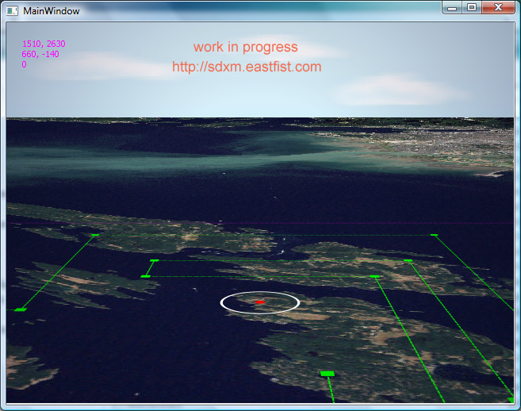Viewport: 521px width, 411px height.
Task: Select top-left corner marker of outer green rectangle
Action: coord(95,235)
